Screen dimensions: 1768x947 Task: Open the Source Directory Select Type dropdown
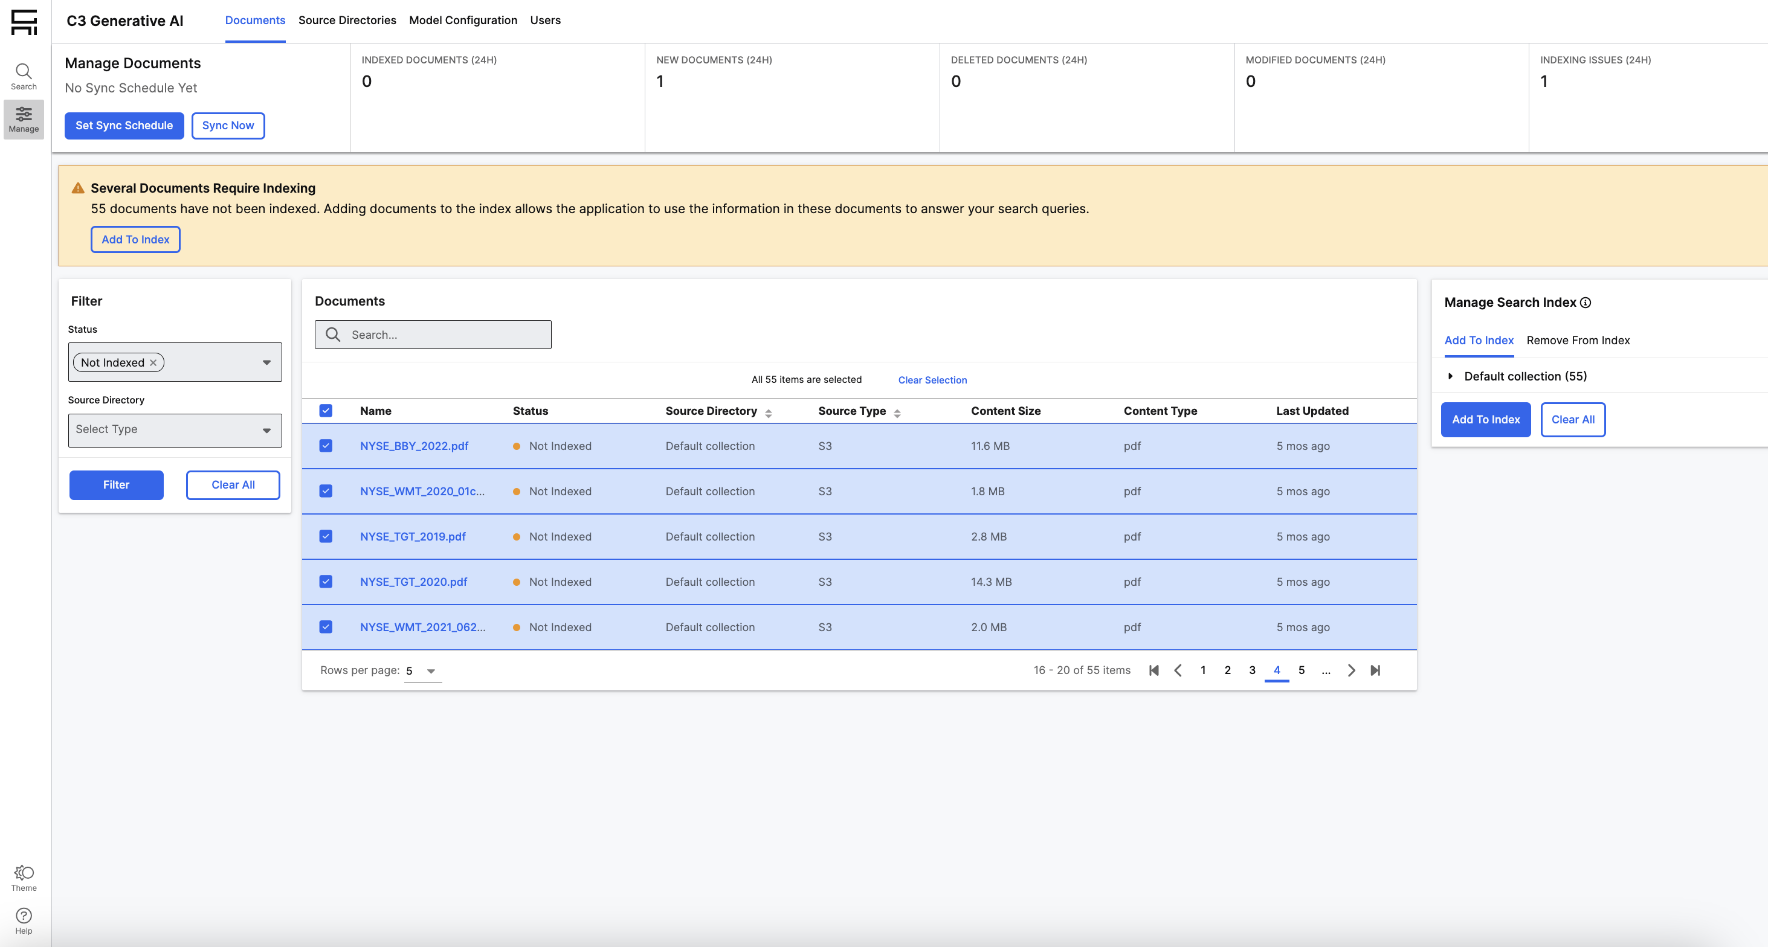pyautogui.click(x=175, y=430)
